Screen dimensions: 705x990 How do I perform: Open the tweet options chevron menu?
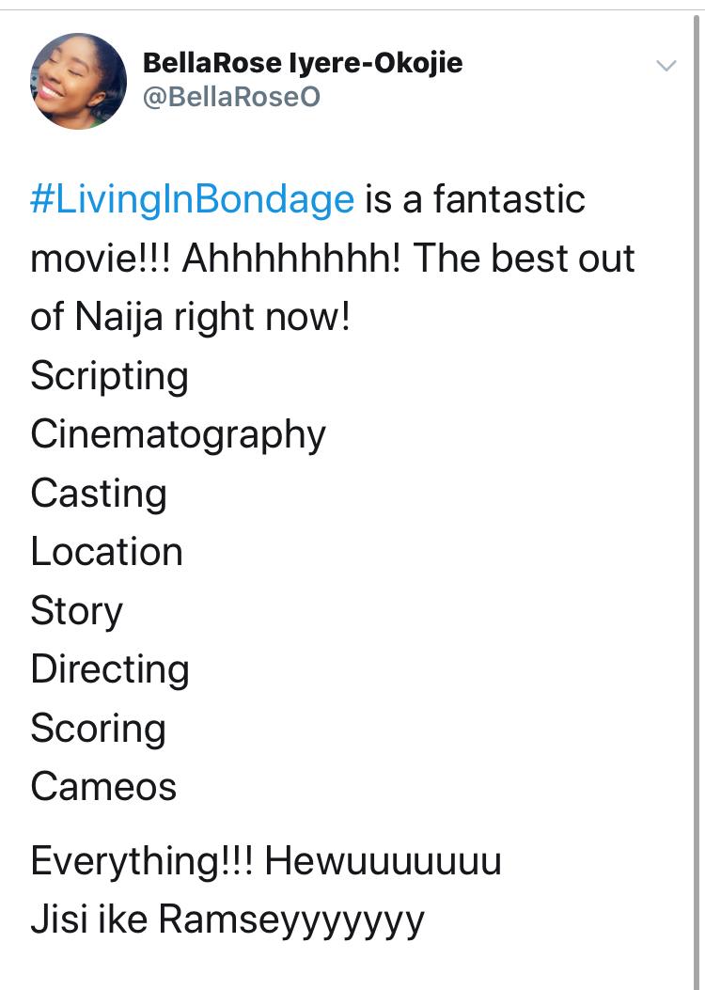[666, 66]
